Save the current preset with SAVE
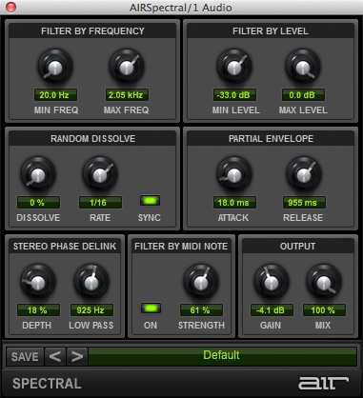The width and height of the screenshot is (363, 398). 25,356
